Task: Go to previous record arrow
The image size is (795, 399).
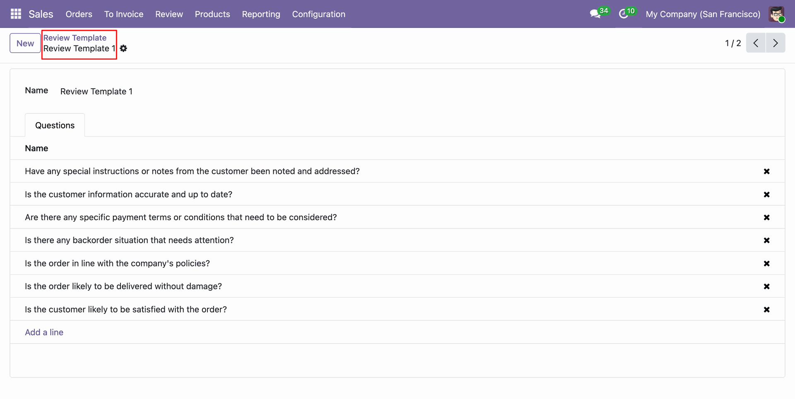Action: tap(756, 43)
